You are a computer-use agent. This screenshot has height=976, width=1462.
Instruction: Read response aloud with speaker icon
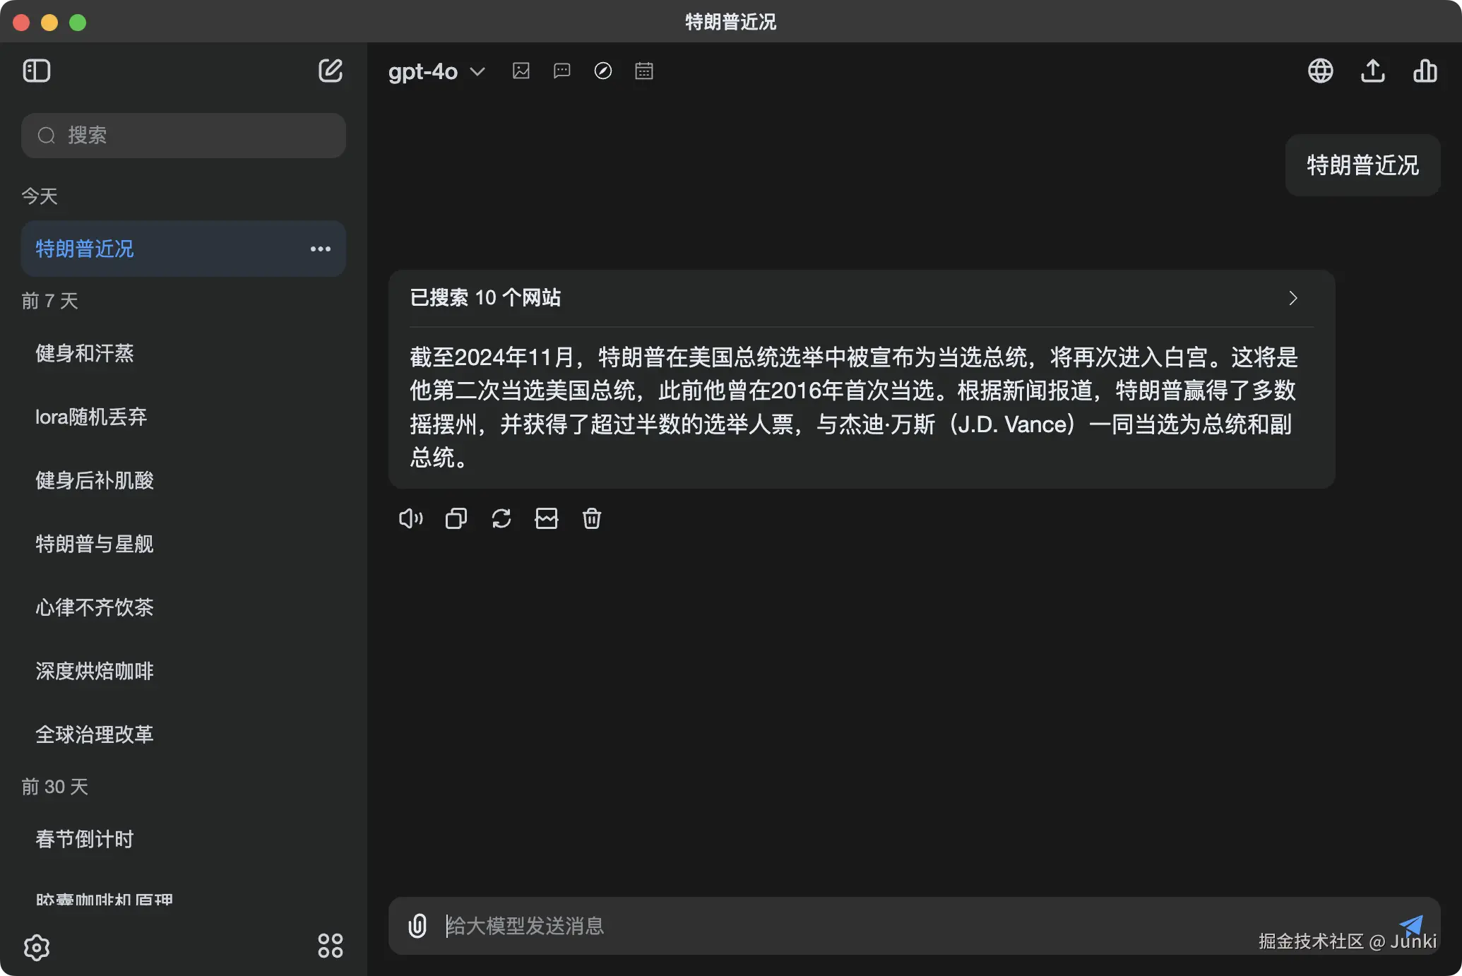pos(410,519)
